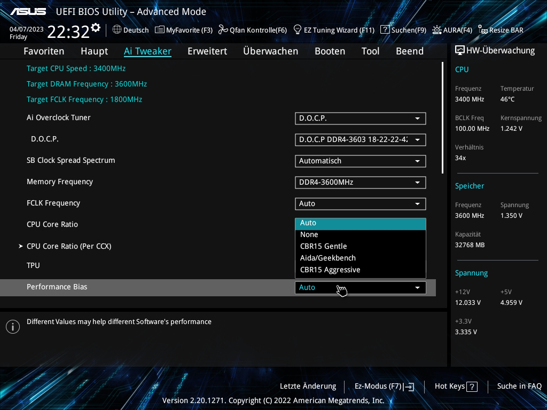Screen dimensions: 547x410
Task: Click the HW-Überwachung monitor icon
Action: [460, 51]
